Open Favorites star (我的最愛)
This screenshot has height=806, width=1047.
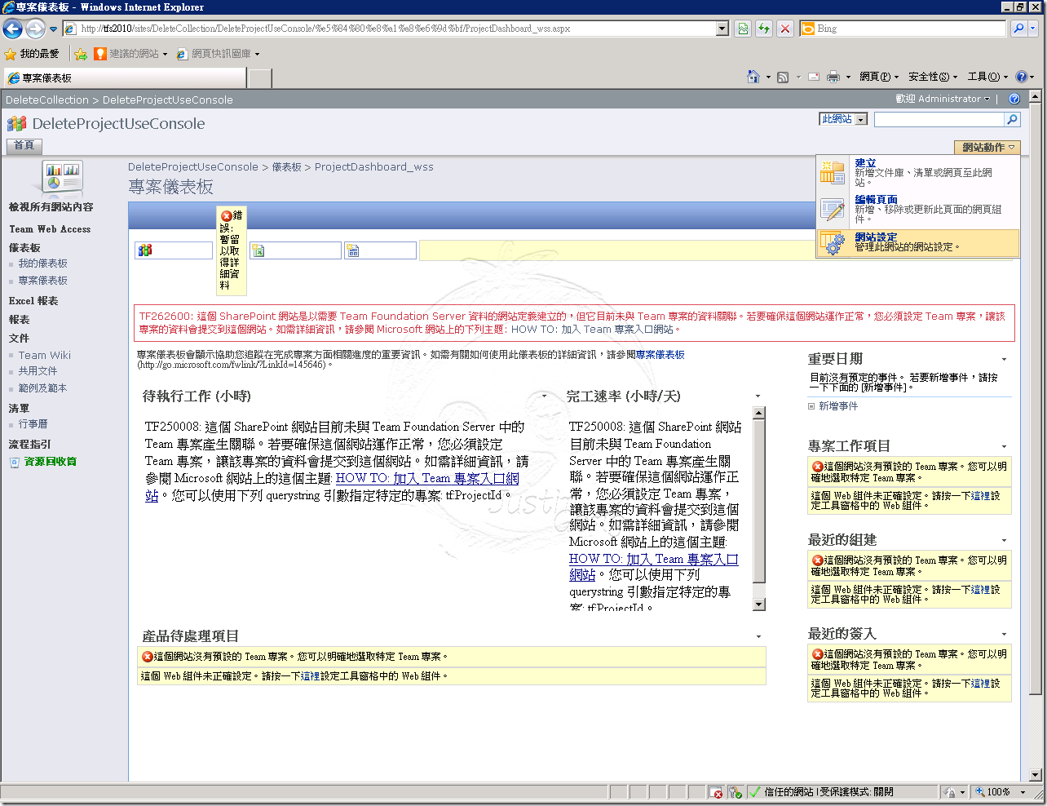(32, 54)
